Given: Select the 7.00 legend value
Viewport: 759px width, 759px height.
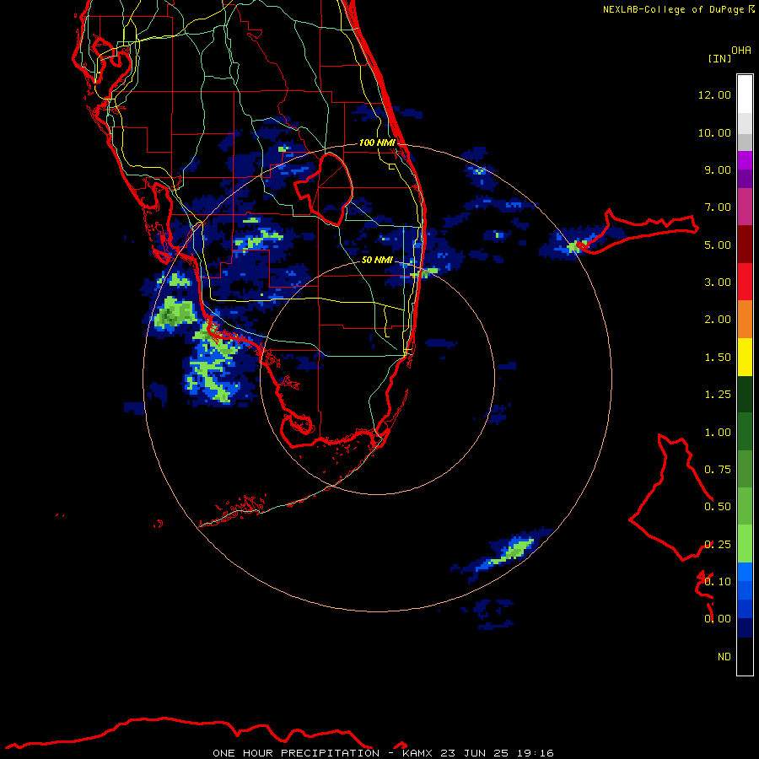Looking at the screenshot, I should tap(718, 207).
